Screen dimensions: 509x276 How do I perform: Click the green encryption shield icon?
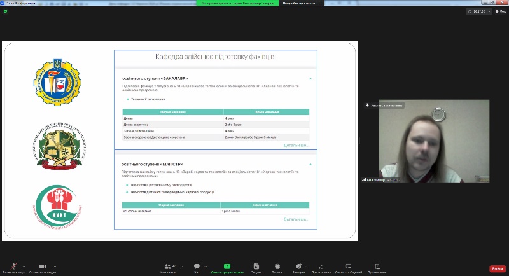pos(5,11)
